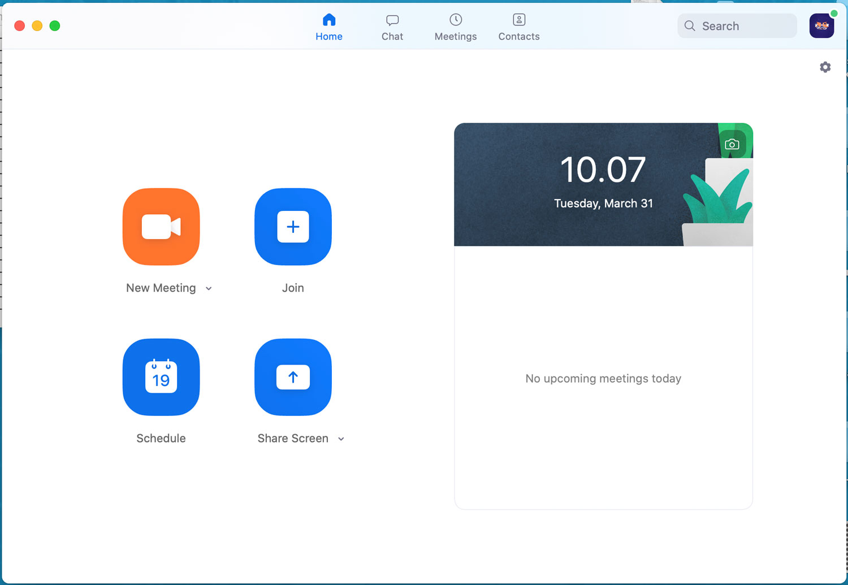The image size is (848, 585).
Task: Expand the Share Screen dropdown
Action: [341, 439]
